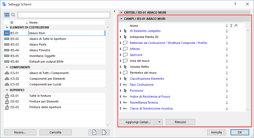The width and height of the screenshot is (254, 138).
Task: Toggle sort order arrow for Volume Netto
Action: pyautogui.click(x=227, y=67)
